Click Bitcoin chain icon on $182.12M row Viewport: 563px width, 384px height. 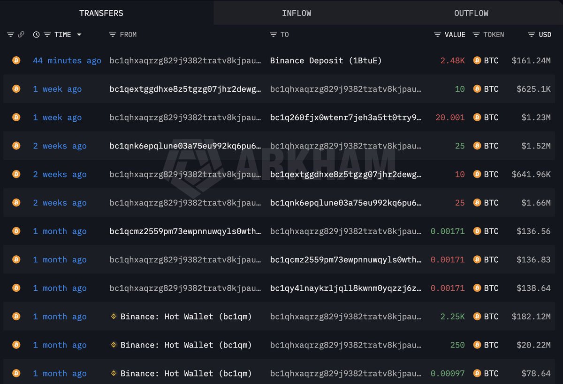click(x=16, y=316)
